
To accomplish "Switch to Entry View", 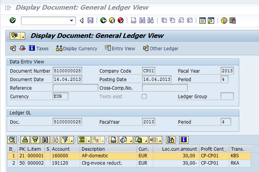I will coord(120,48).
